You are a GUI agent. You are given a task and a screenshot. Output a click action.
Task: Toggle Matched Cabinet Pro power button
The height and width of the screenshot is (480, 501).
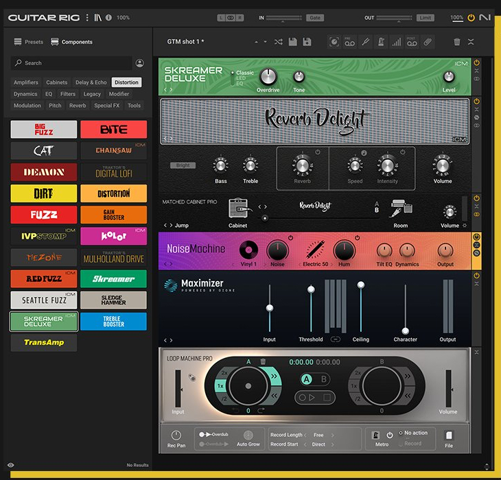476,198
